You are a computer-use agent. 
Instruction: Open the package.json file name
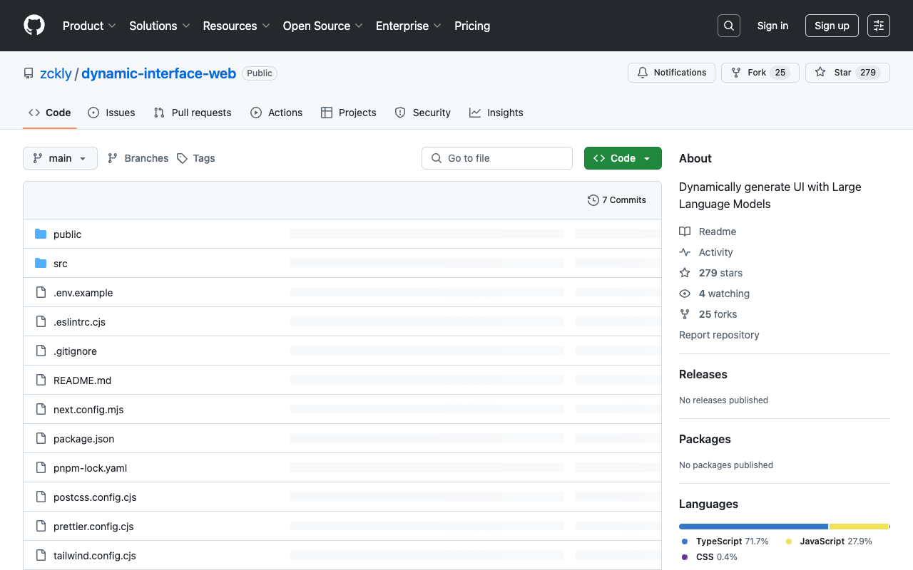click(84, 439)
